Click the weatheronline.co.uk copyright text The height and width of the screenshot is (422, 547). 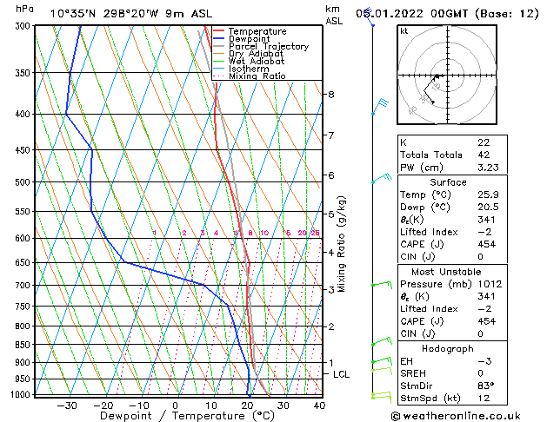click(x=456, y=416)
